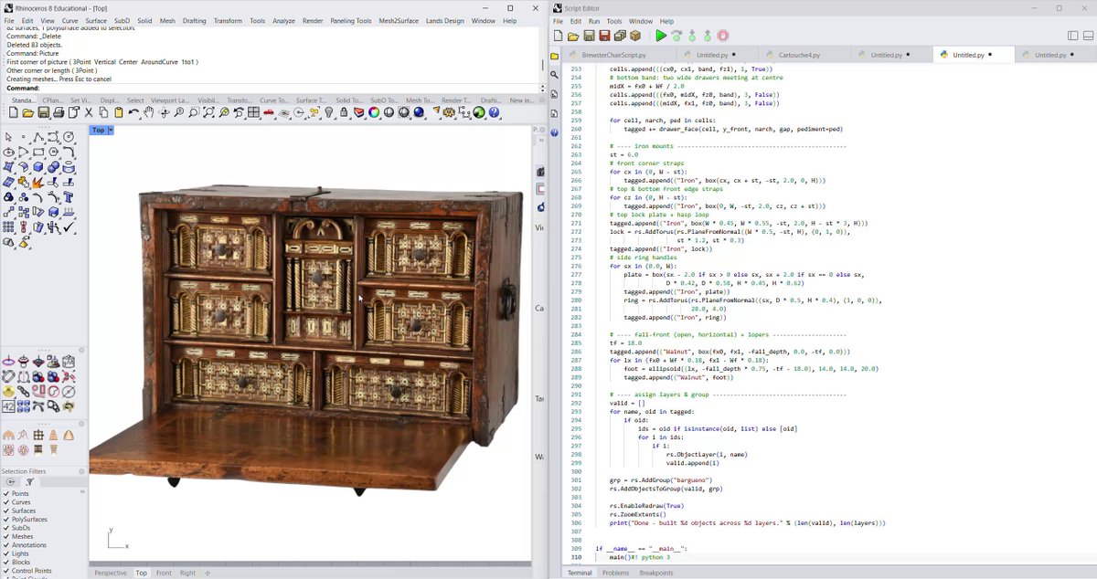Uncheck the Curves selection filter

coord(5,502)
